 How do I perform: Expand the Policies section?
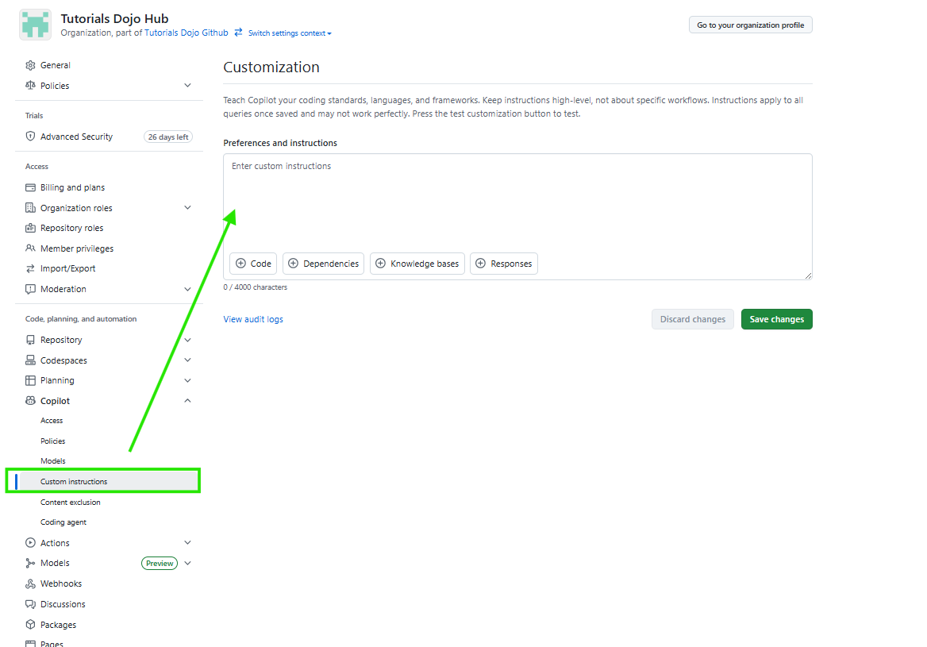(x=187, y=85)
